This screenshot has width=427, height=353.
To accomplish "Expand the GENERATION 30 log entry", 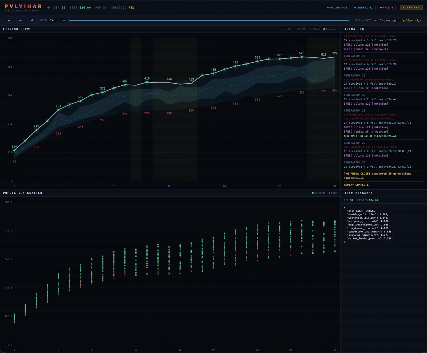I will 354,162.
